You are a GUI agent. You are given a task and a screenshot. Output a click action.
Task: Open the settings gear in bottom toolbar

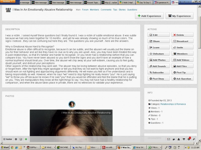16,139
